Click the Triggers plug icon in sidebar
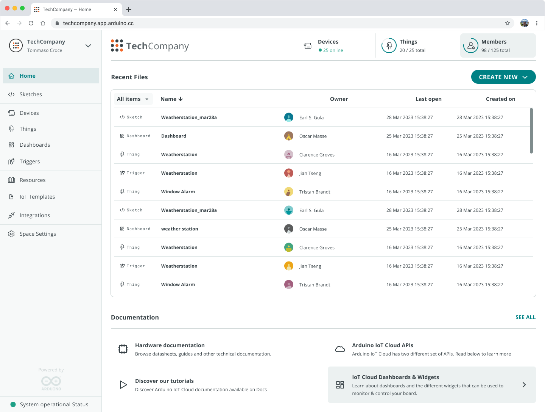The width and height of the screenshot is (545, 412). pyautogui.click(x=11, y=161)
